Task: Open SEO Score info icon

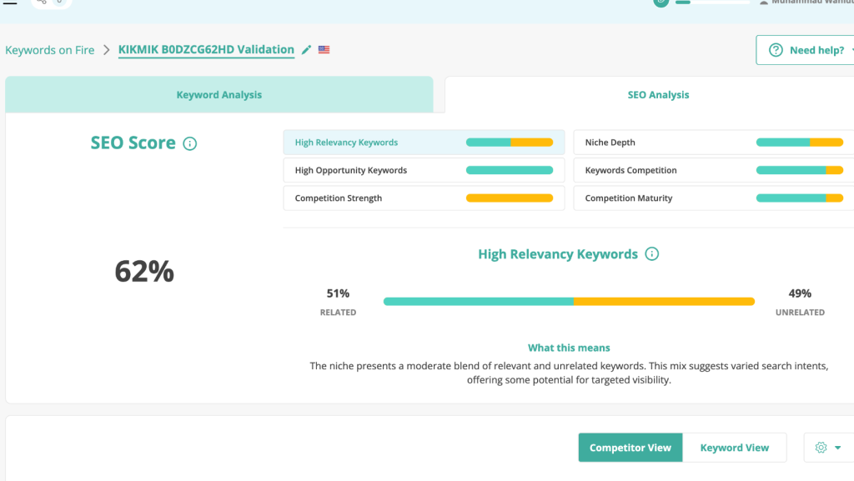Action: [x=189, y=143]
